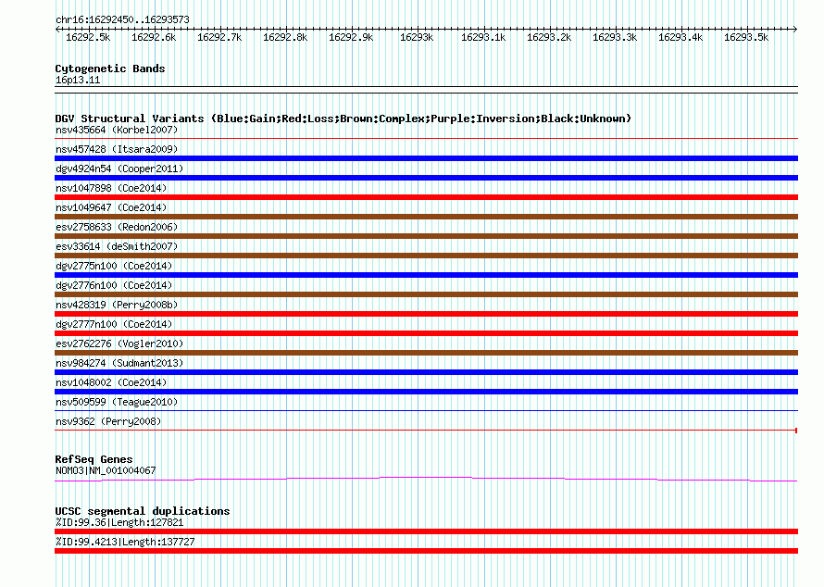Select the Cytogenetic Bands track title

point(110,69)
